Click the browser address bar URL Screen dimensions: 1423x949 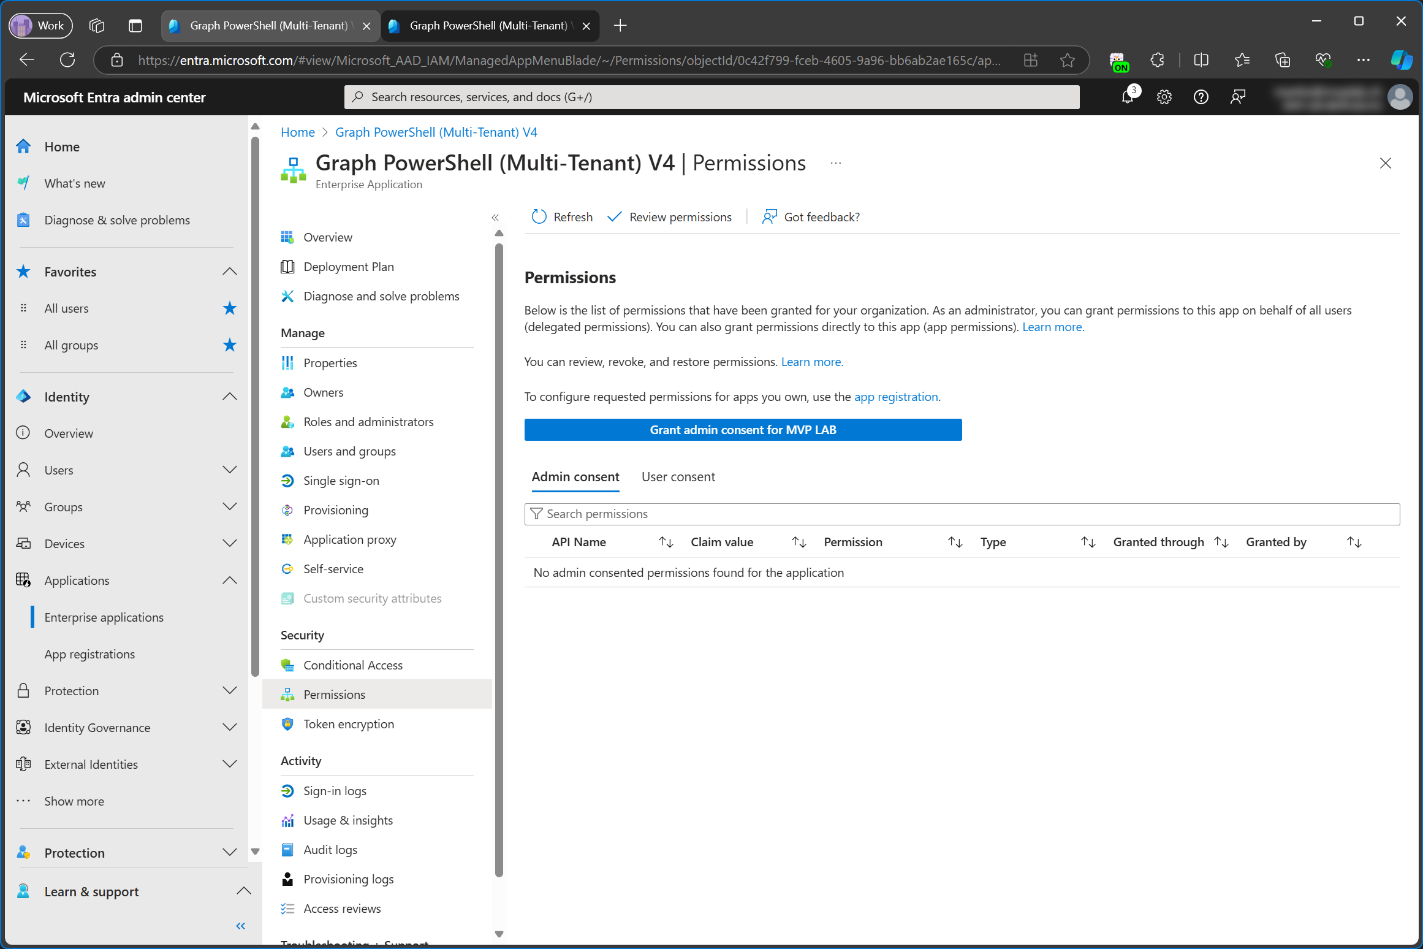569,60
